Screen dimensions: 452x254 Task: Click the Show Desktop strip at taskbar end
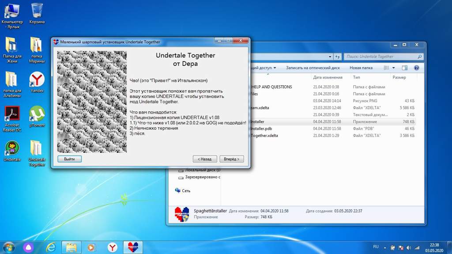pyautogui.click(x=449, y=248)
